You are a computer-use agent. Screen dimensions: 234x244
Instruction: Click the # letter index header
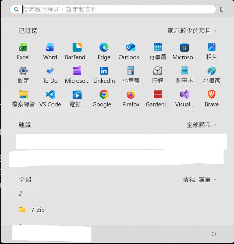(x=20, y=194)
